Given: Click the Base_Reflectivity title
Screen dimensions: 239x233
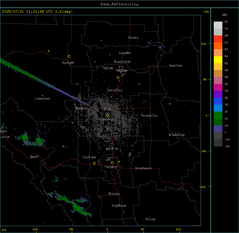Looking at the screenshot, I should pos(119,4).
